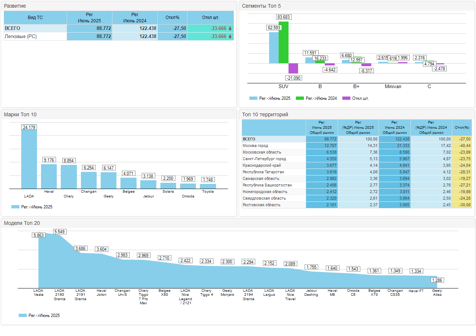Image resolution: width=476 pixels, height=336 pixels.
Task: Click the Рег.->Июнь 2025 legend in Марки Топ 10
Action: [x=32, y=207]
